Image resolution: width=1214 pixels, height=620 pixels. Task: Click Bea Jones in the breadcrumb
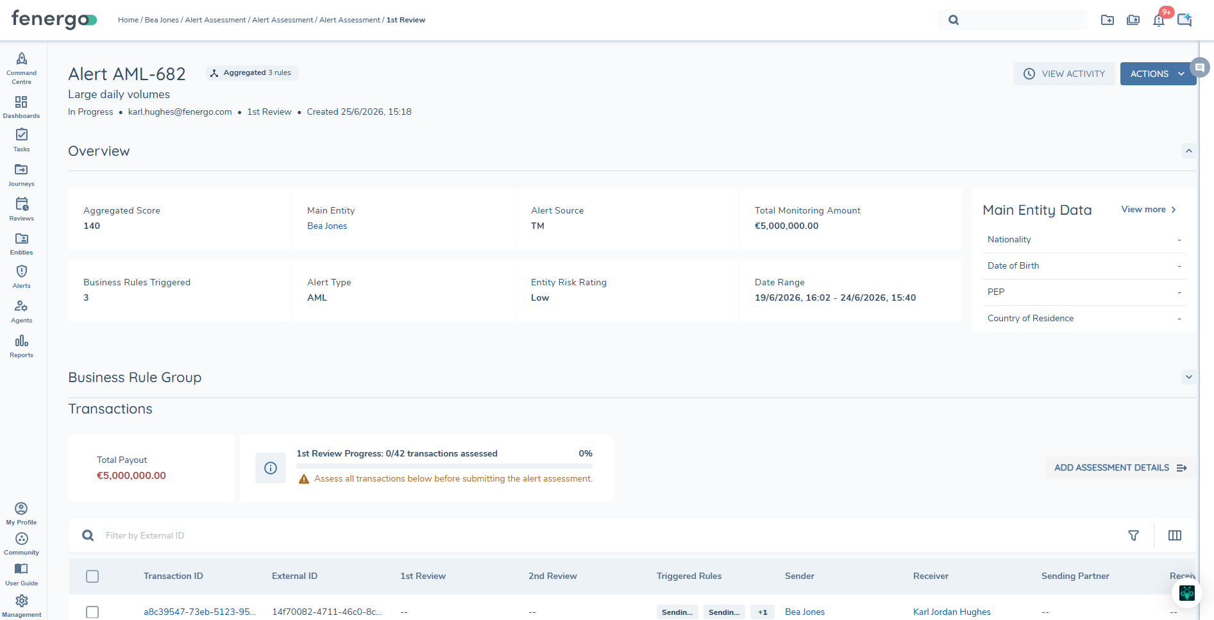tap(162, 20)
